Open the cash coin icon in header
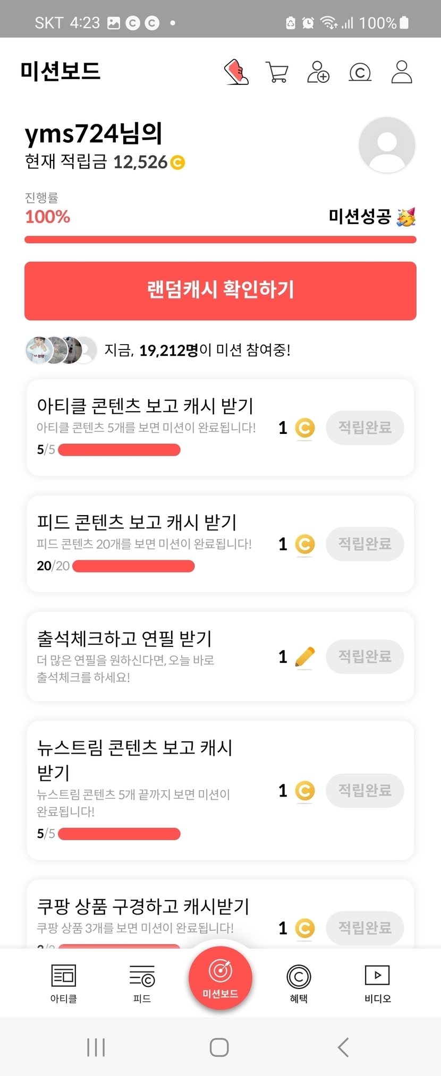 [x=360, y=72]
